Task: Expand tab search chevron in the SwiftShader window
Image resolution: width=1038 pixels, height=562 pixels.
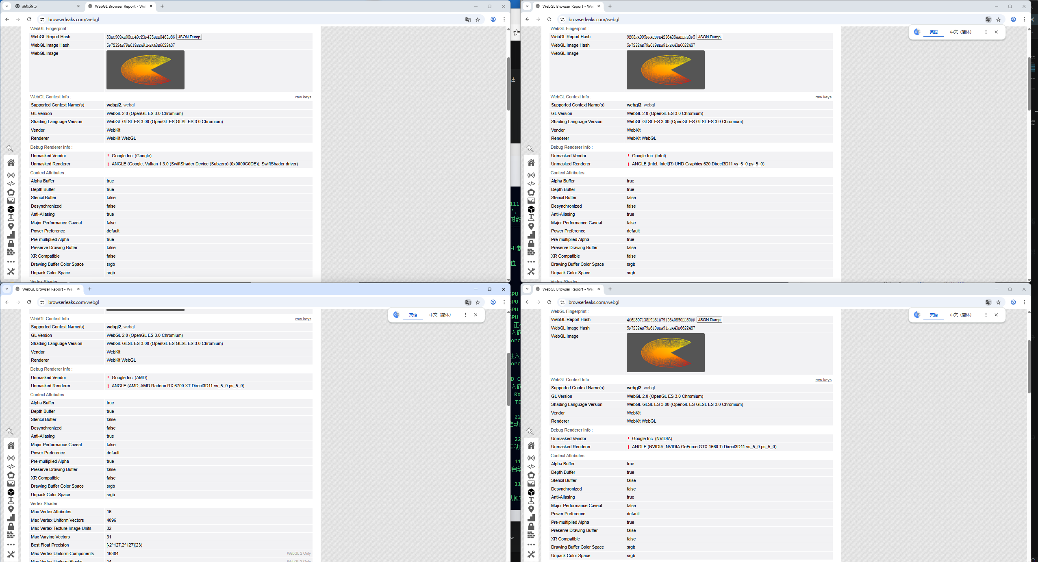Action: coord(7,6)
